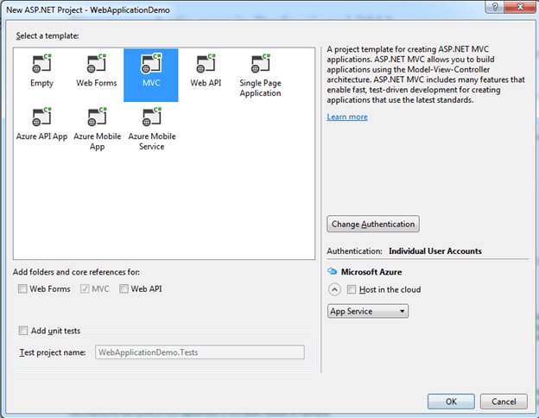
Task: Pick the Web API template icon
Action: pos(206,64)
